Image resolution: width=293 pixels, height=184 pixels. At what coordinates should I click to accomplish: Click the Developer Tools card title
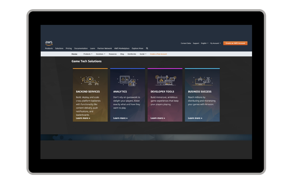coord(163,92)
